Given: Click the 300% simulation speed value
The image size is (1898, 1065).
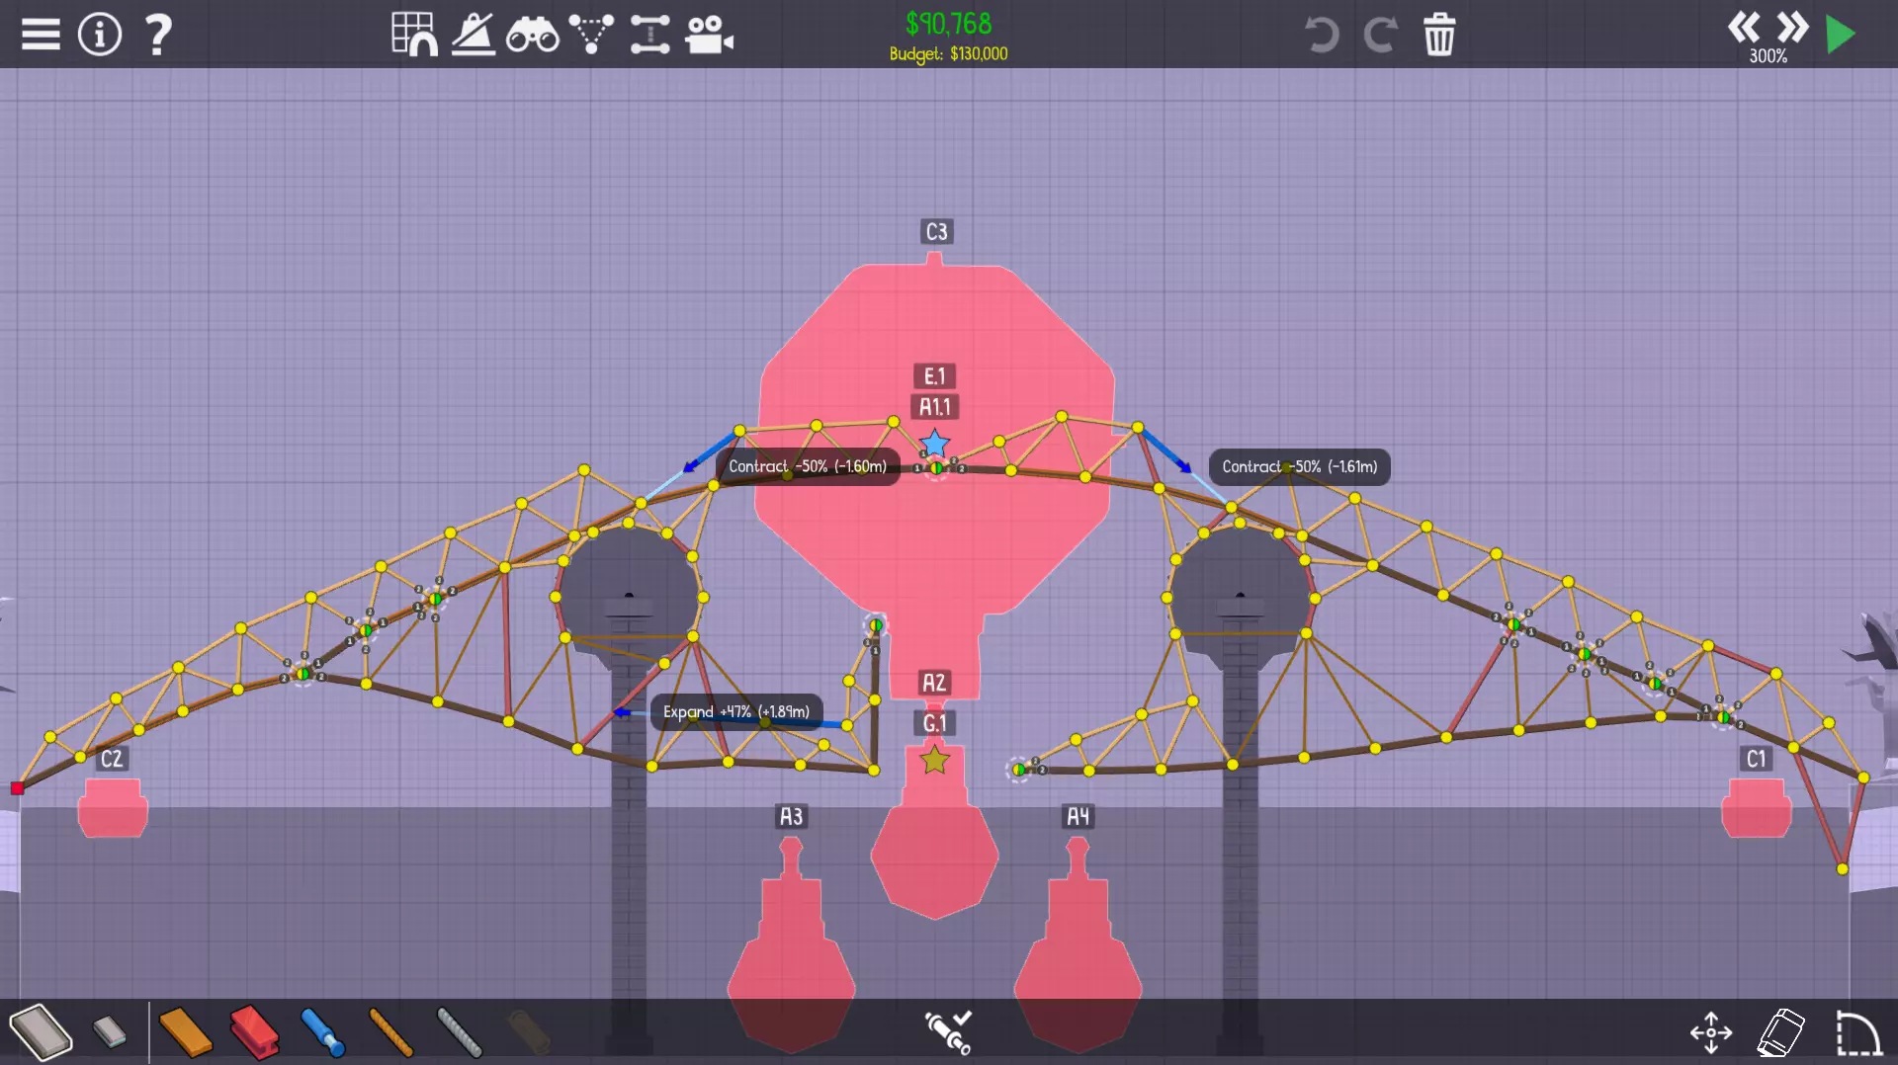Looking at the screenshot, I should point(1769,56).
